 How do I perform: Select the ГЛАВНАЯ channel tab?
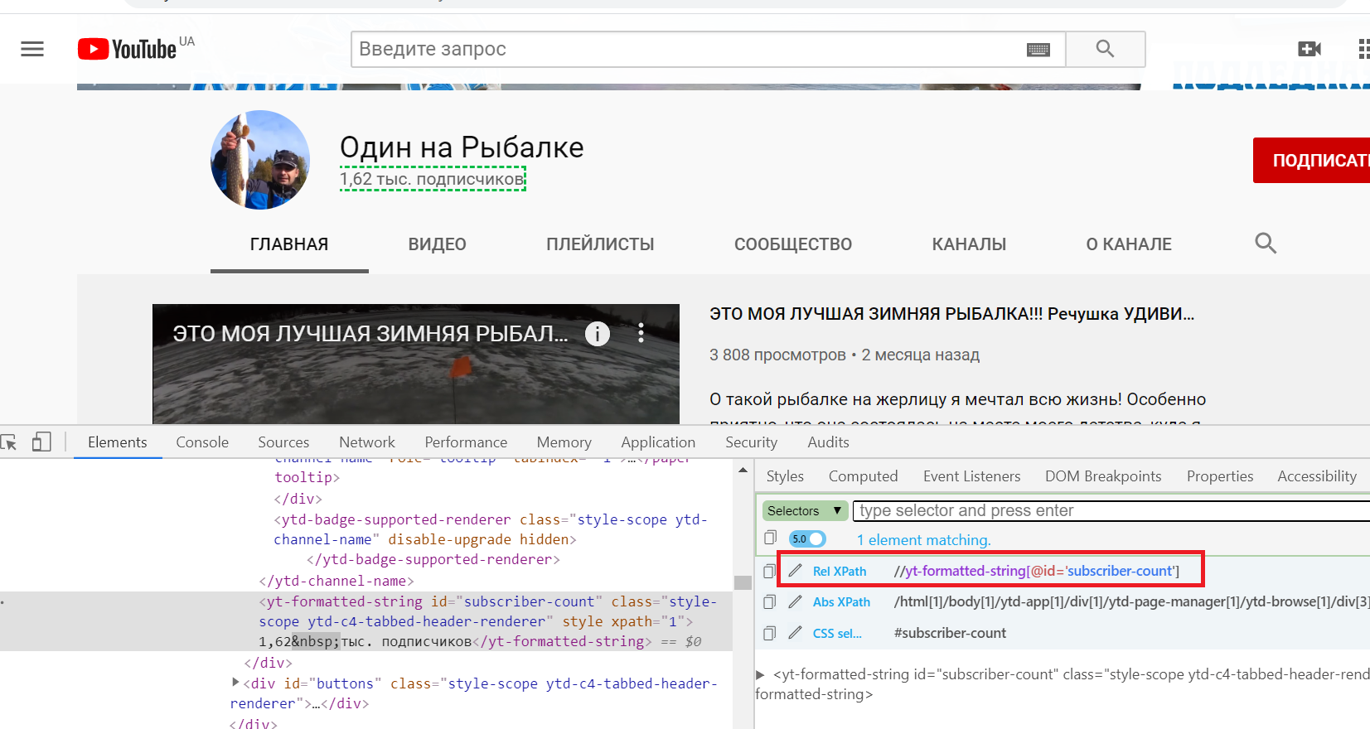point(289,244)
